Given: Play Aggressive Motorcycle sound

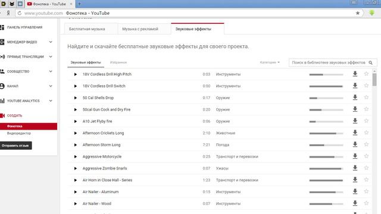Looking at the screenshot, I should [76, 157].
